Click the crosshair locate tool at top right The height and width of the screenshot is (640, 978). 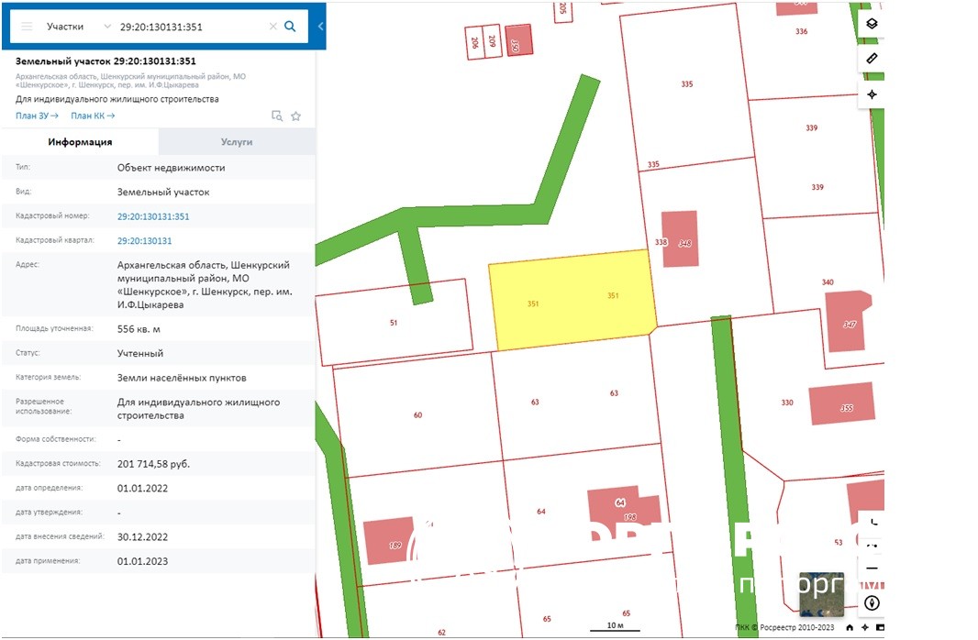pos(872,94)
